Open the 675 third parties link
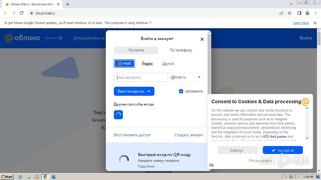The width and height of the screenshot is (321, 180). 275,136
